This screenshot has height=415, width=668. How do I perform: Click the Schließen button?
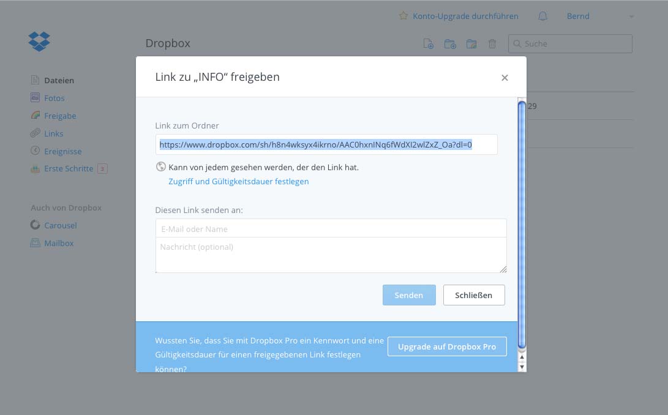click(x=474, y=295)
